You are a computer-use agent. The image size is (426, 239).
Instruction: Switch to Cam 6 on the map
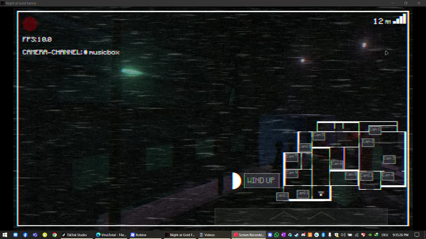coord(337,164)
